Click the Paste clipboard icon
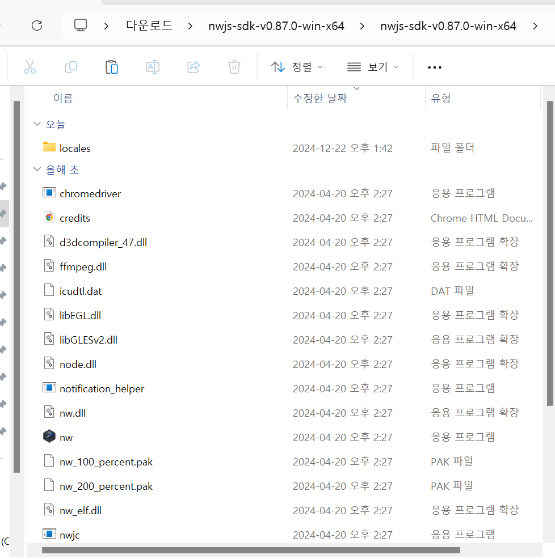This screenshot has width=555, height=559. tap(112, 67)
